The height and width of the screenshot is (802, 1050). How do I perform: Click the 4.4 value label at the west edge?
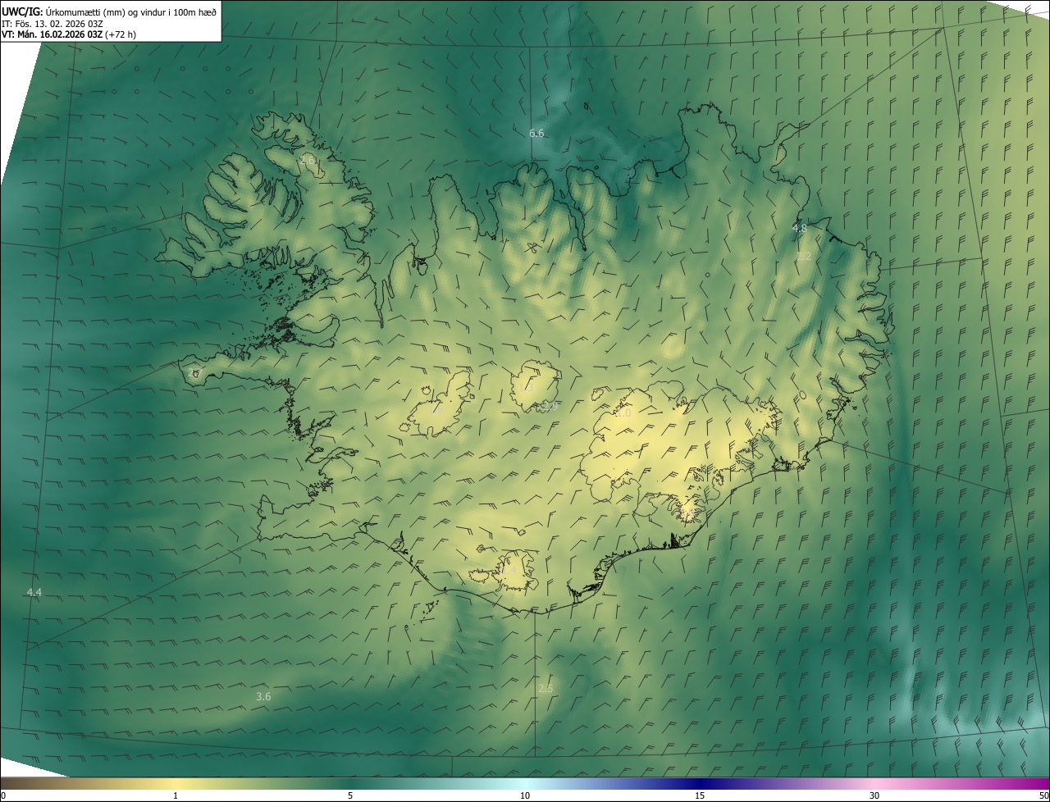tap(34, 592)
